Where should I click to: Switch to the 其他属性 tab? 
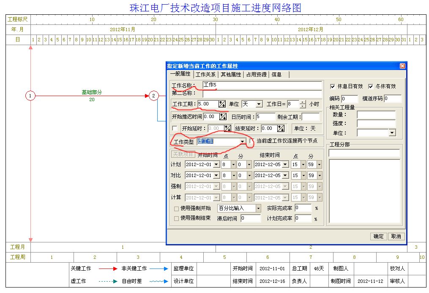point(231,75)
